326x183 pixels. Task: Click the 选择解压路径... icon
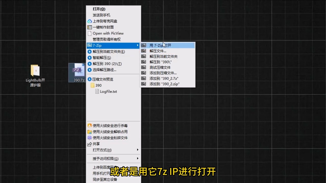pyautogui.click(x=89, y=70)
